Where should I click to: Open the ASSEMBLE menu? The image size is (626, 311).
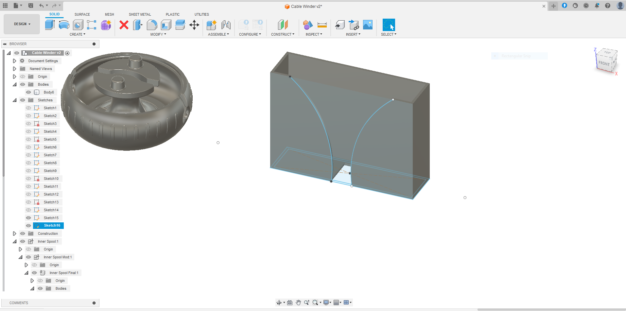tap(218, 34)
